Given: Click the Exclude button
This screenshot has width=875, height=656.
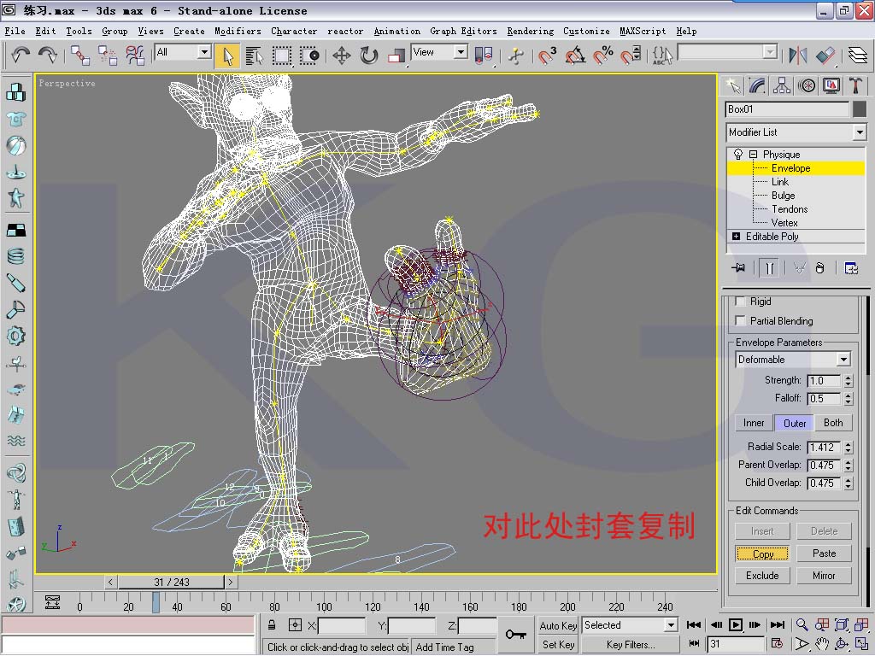Looking at the screenshot, I should tap(762, 576).
